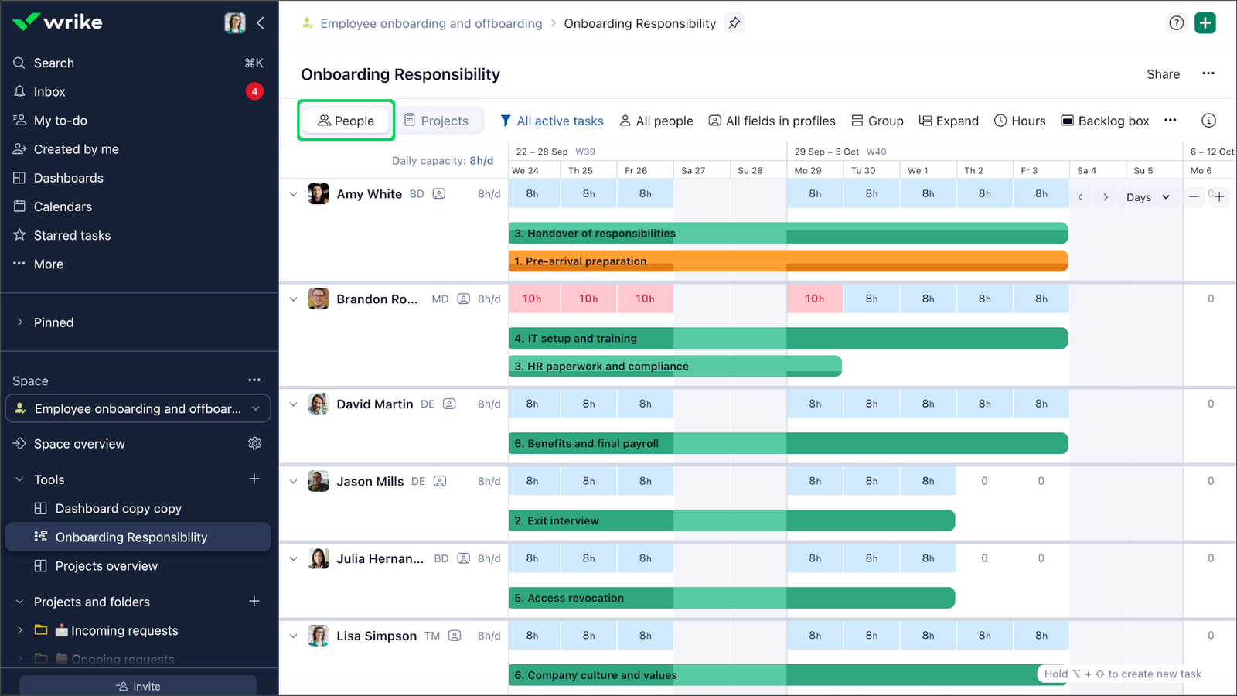Open the Days scale dropdown
The height and width of the screenshot is (696, 1237).
[x=1147, y=197]
